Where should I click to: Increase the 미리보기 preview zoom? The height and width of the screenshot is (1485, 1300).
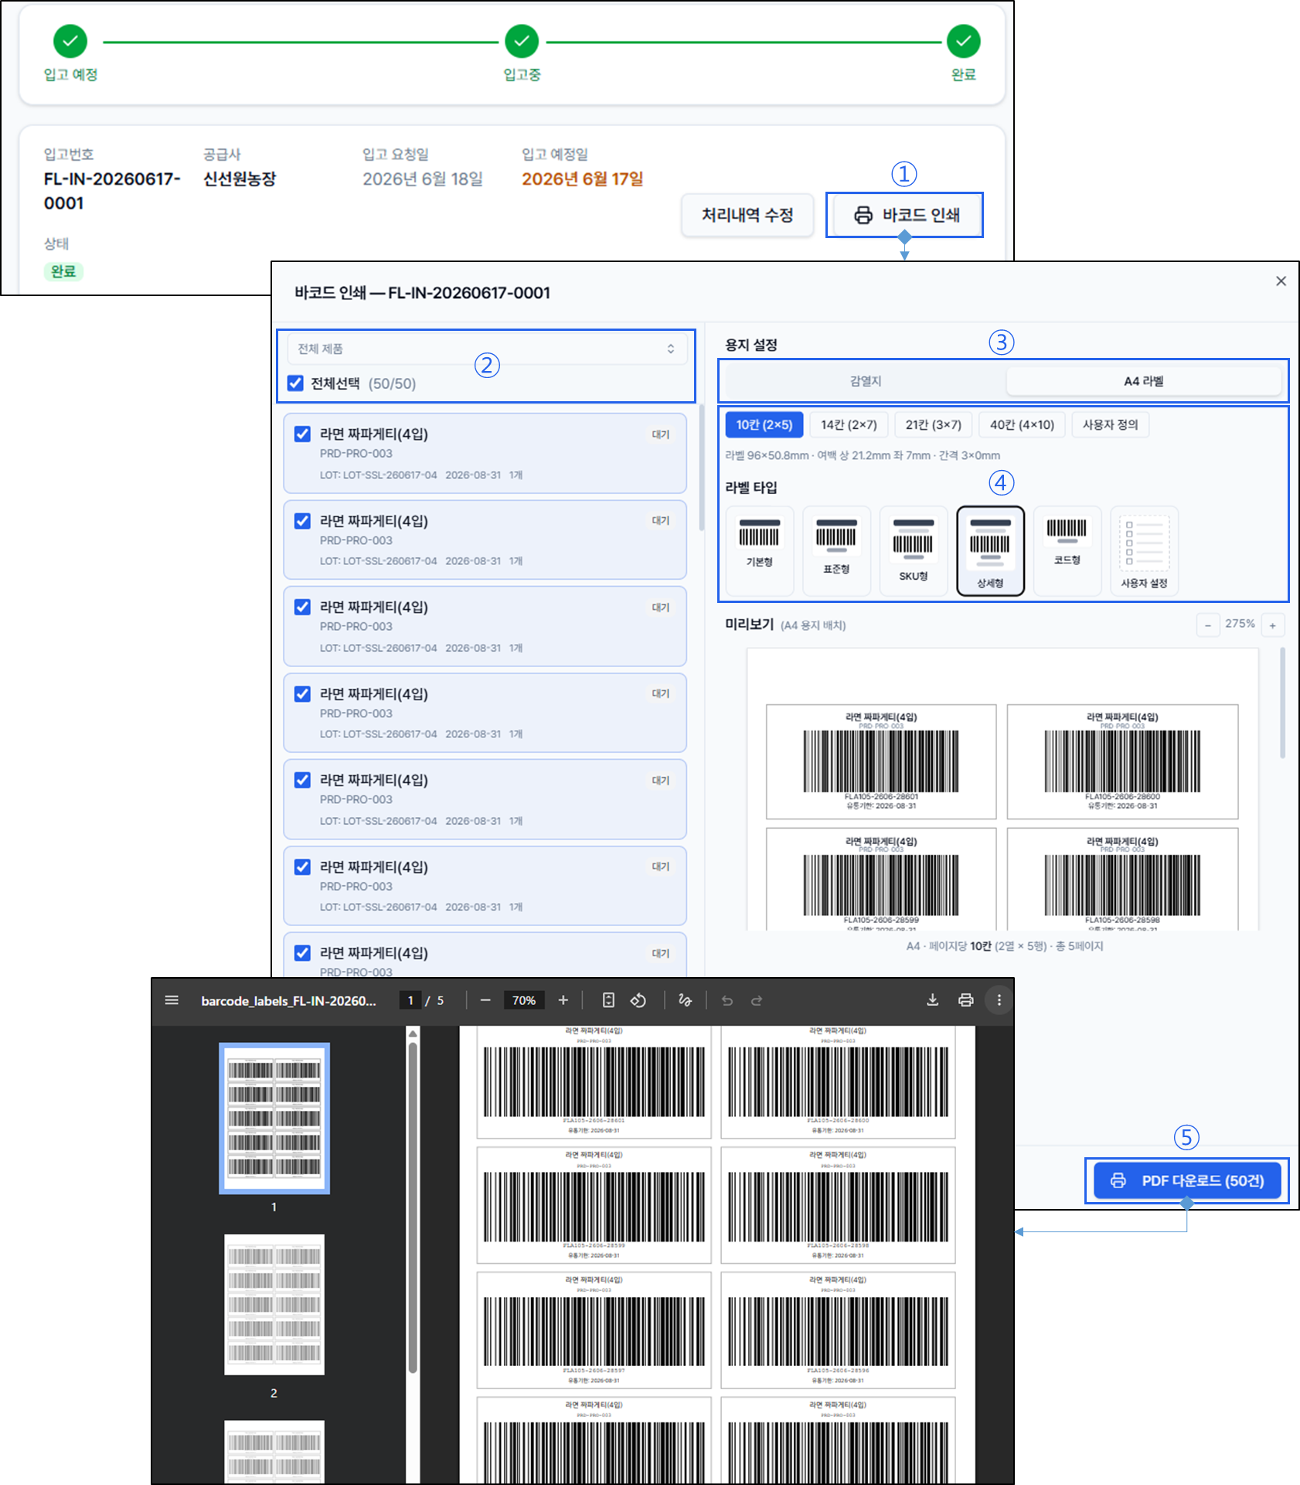[1273, 625]
